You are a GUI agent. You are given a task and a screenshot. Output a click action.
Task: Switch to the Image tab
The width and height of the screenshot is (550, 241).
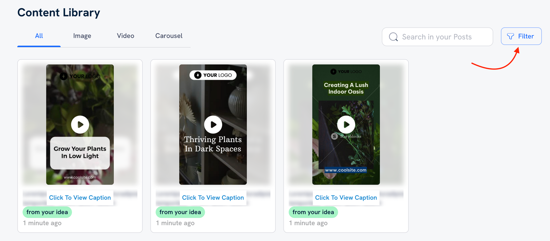tap(82, 36)
